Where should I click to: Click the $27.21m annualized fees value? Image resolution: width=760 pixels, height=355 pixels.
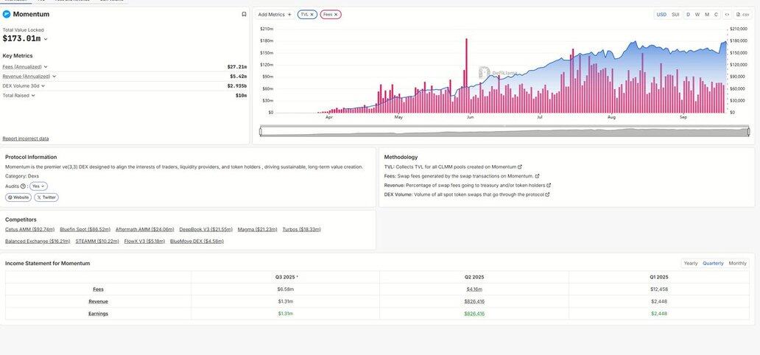tap(237, 67)
